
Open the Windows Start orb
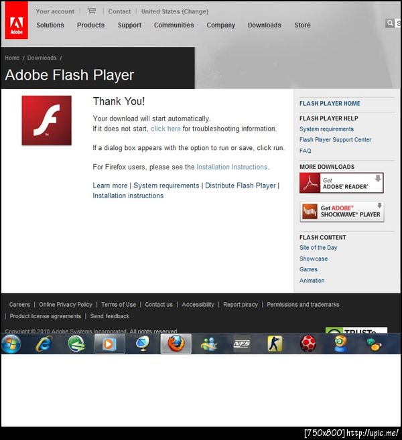(11, 344)
